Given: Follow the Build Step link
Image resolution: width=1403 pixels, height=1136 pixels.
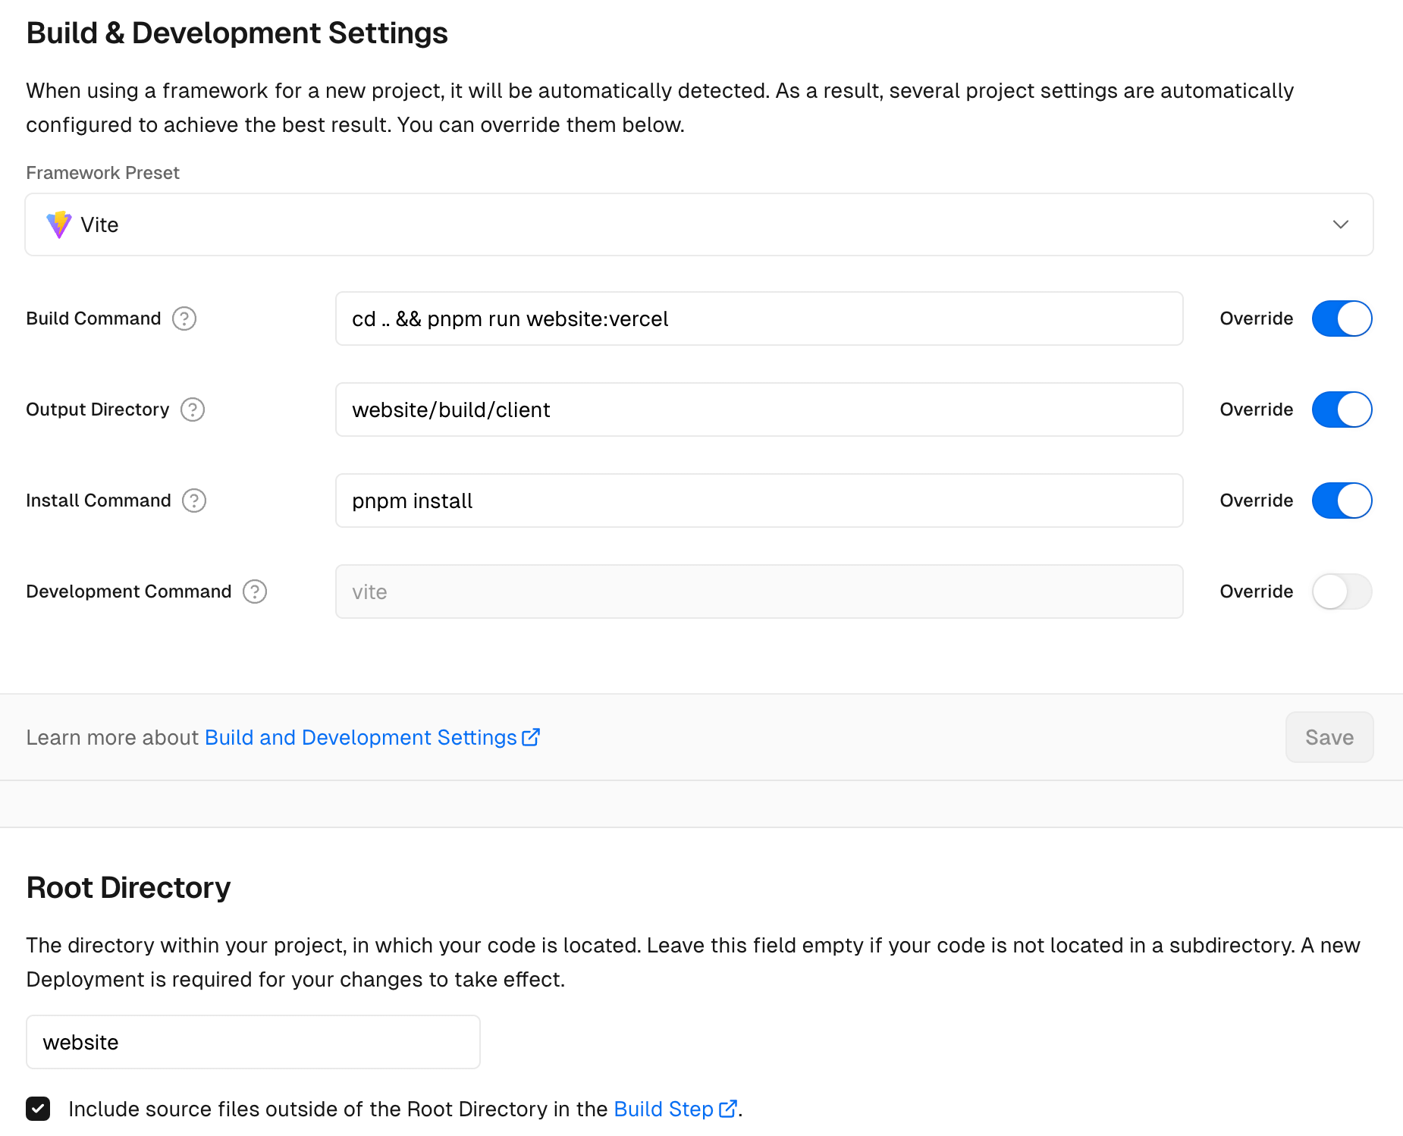Looking at the screenshot, I should tap(663, 1109).
